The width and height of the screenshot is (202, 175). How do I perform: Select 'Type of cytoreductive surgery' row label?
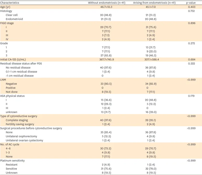tap(19, 116)
